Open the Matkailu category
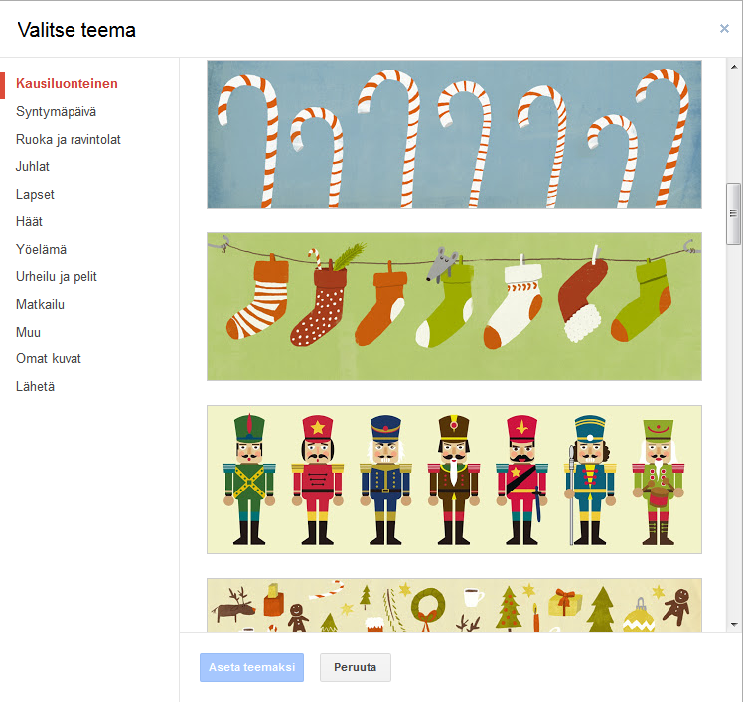743x702 pixels. click(41, 304)
